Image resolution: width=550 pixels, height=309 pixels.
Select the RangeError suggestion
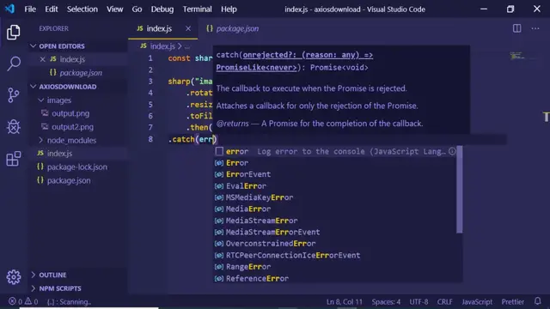tap(335, 267)
